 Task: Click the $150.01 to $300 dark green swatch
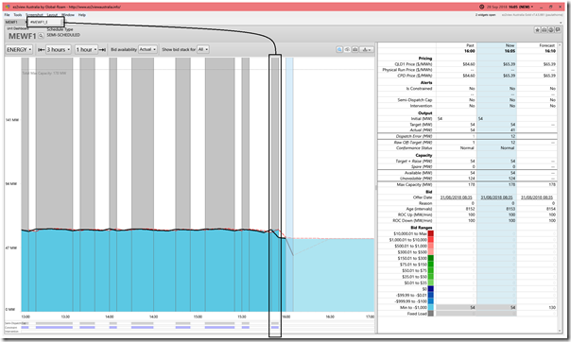[431, 258]
